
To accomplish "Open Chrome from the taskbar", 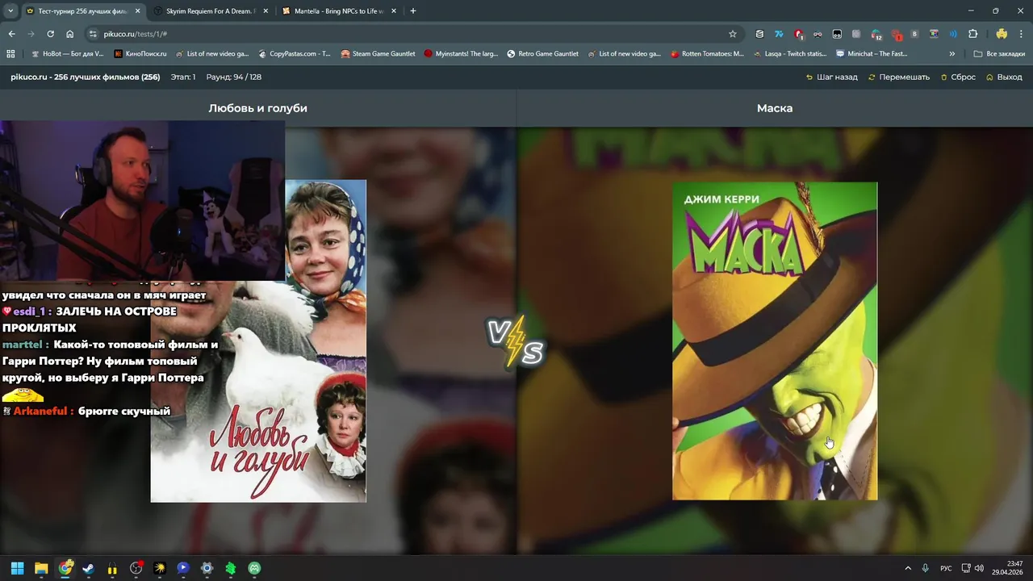I will (65, 568).
